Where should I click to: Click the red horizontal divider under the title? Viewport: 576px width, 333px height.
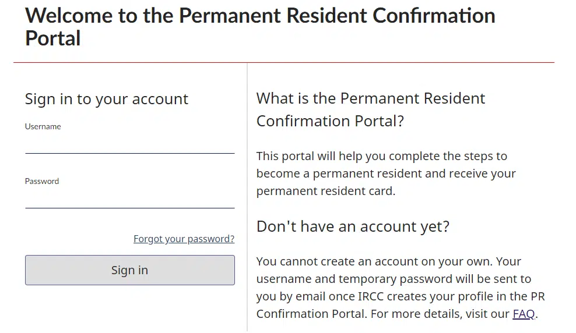coord(283,62)
